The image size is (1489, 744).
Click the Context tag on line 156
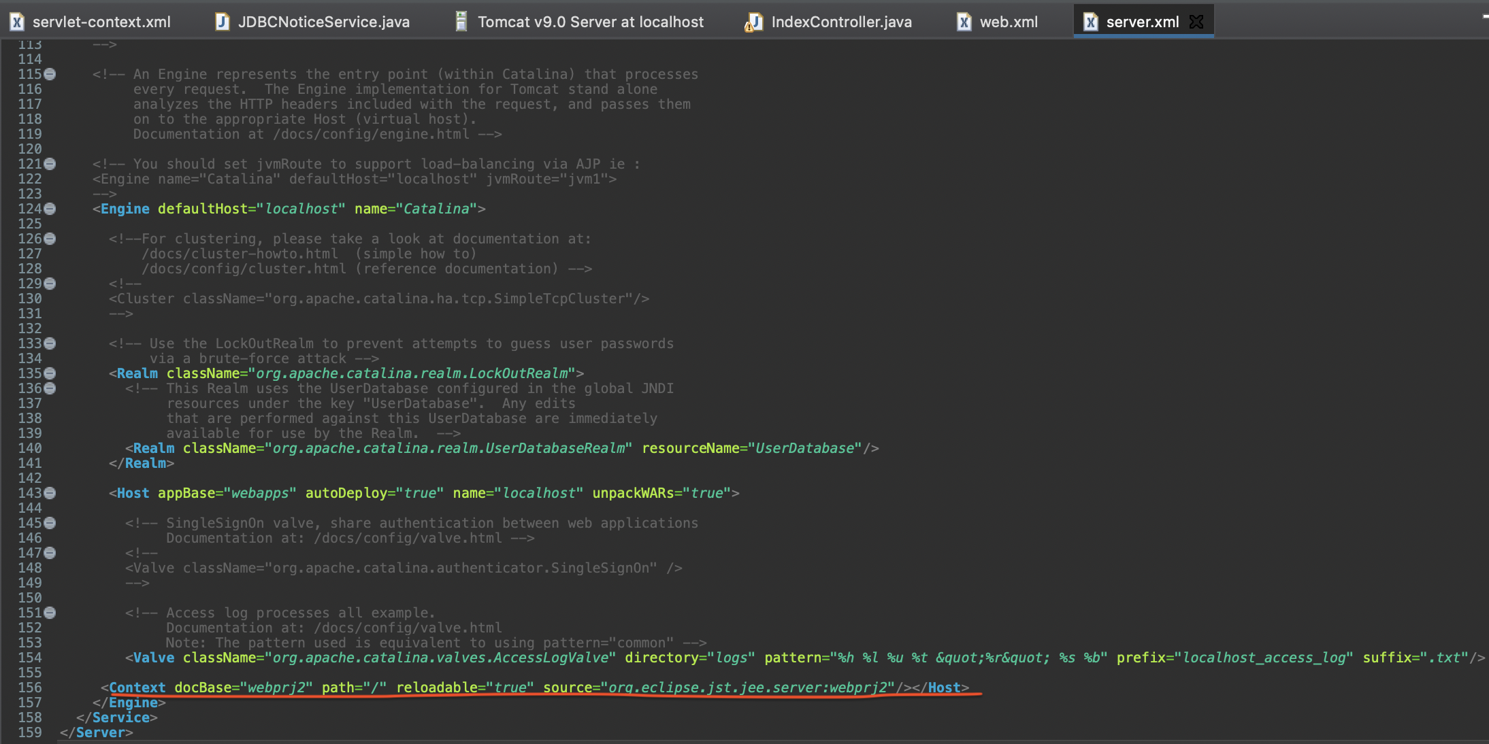point(137,688)
